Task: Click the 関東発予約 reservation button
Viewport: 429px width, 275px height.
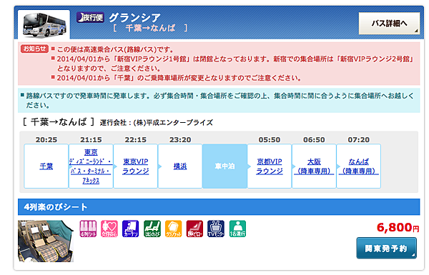Action: click(386, 248)
